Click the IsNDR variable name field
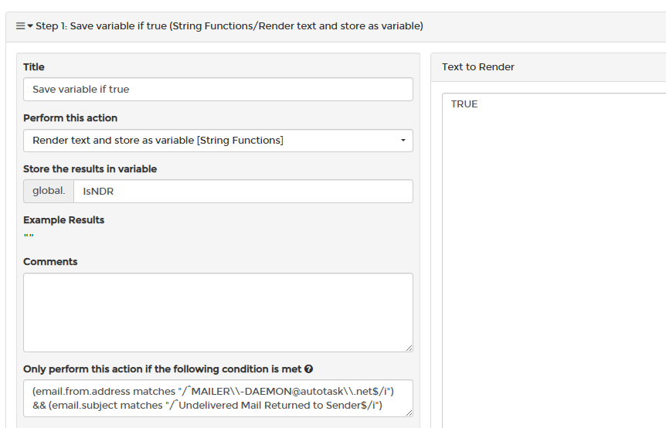666x428 pixels. (243, 191)
